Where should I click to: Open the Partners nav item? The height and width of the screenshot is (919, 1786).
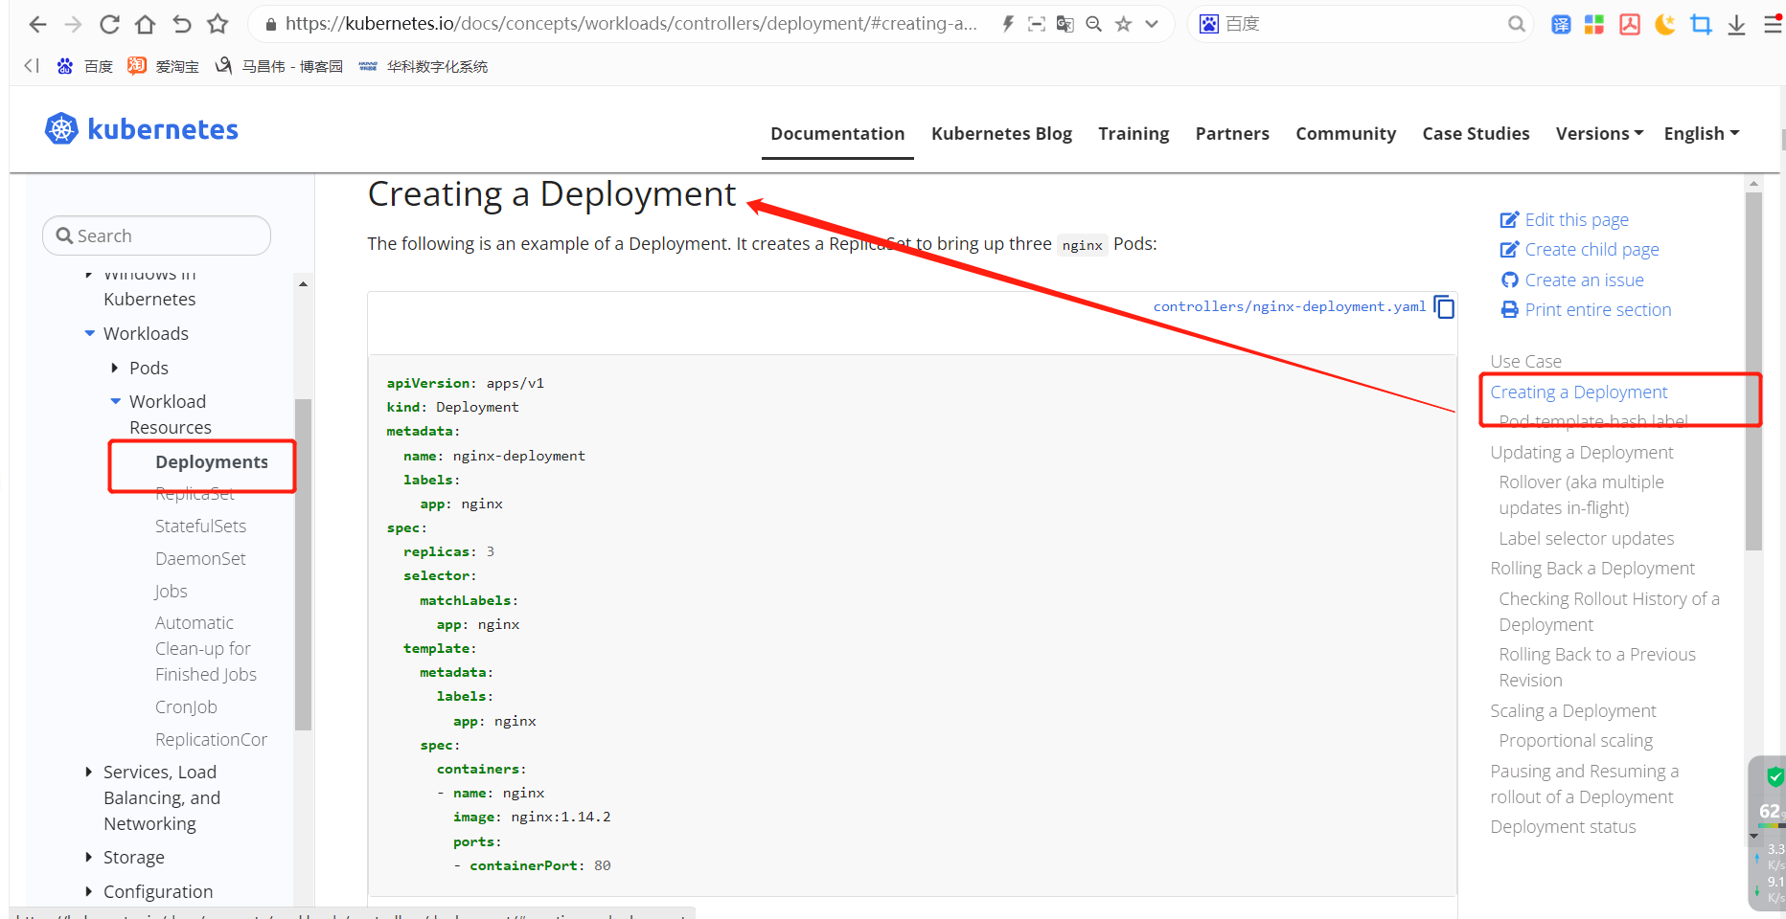pos(1232,134)
